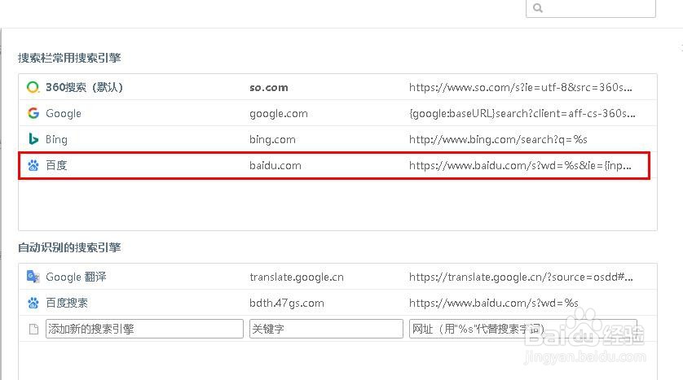This screenshot has width=683, height=380.
Task: Click the https://www.baidu.com/s?wd=%s&ie URL cell
Action: coord(520,166)
